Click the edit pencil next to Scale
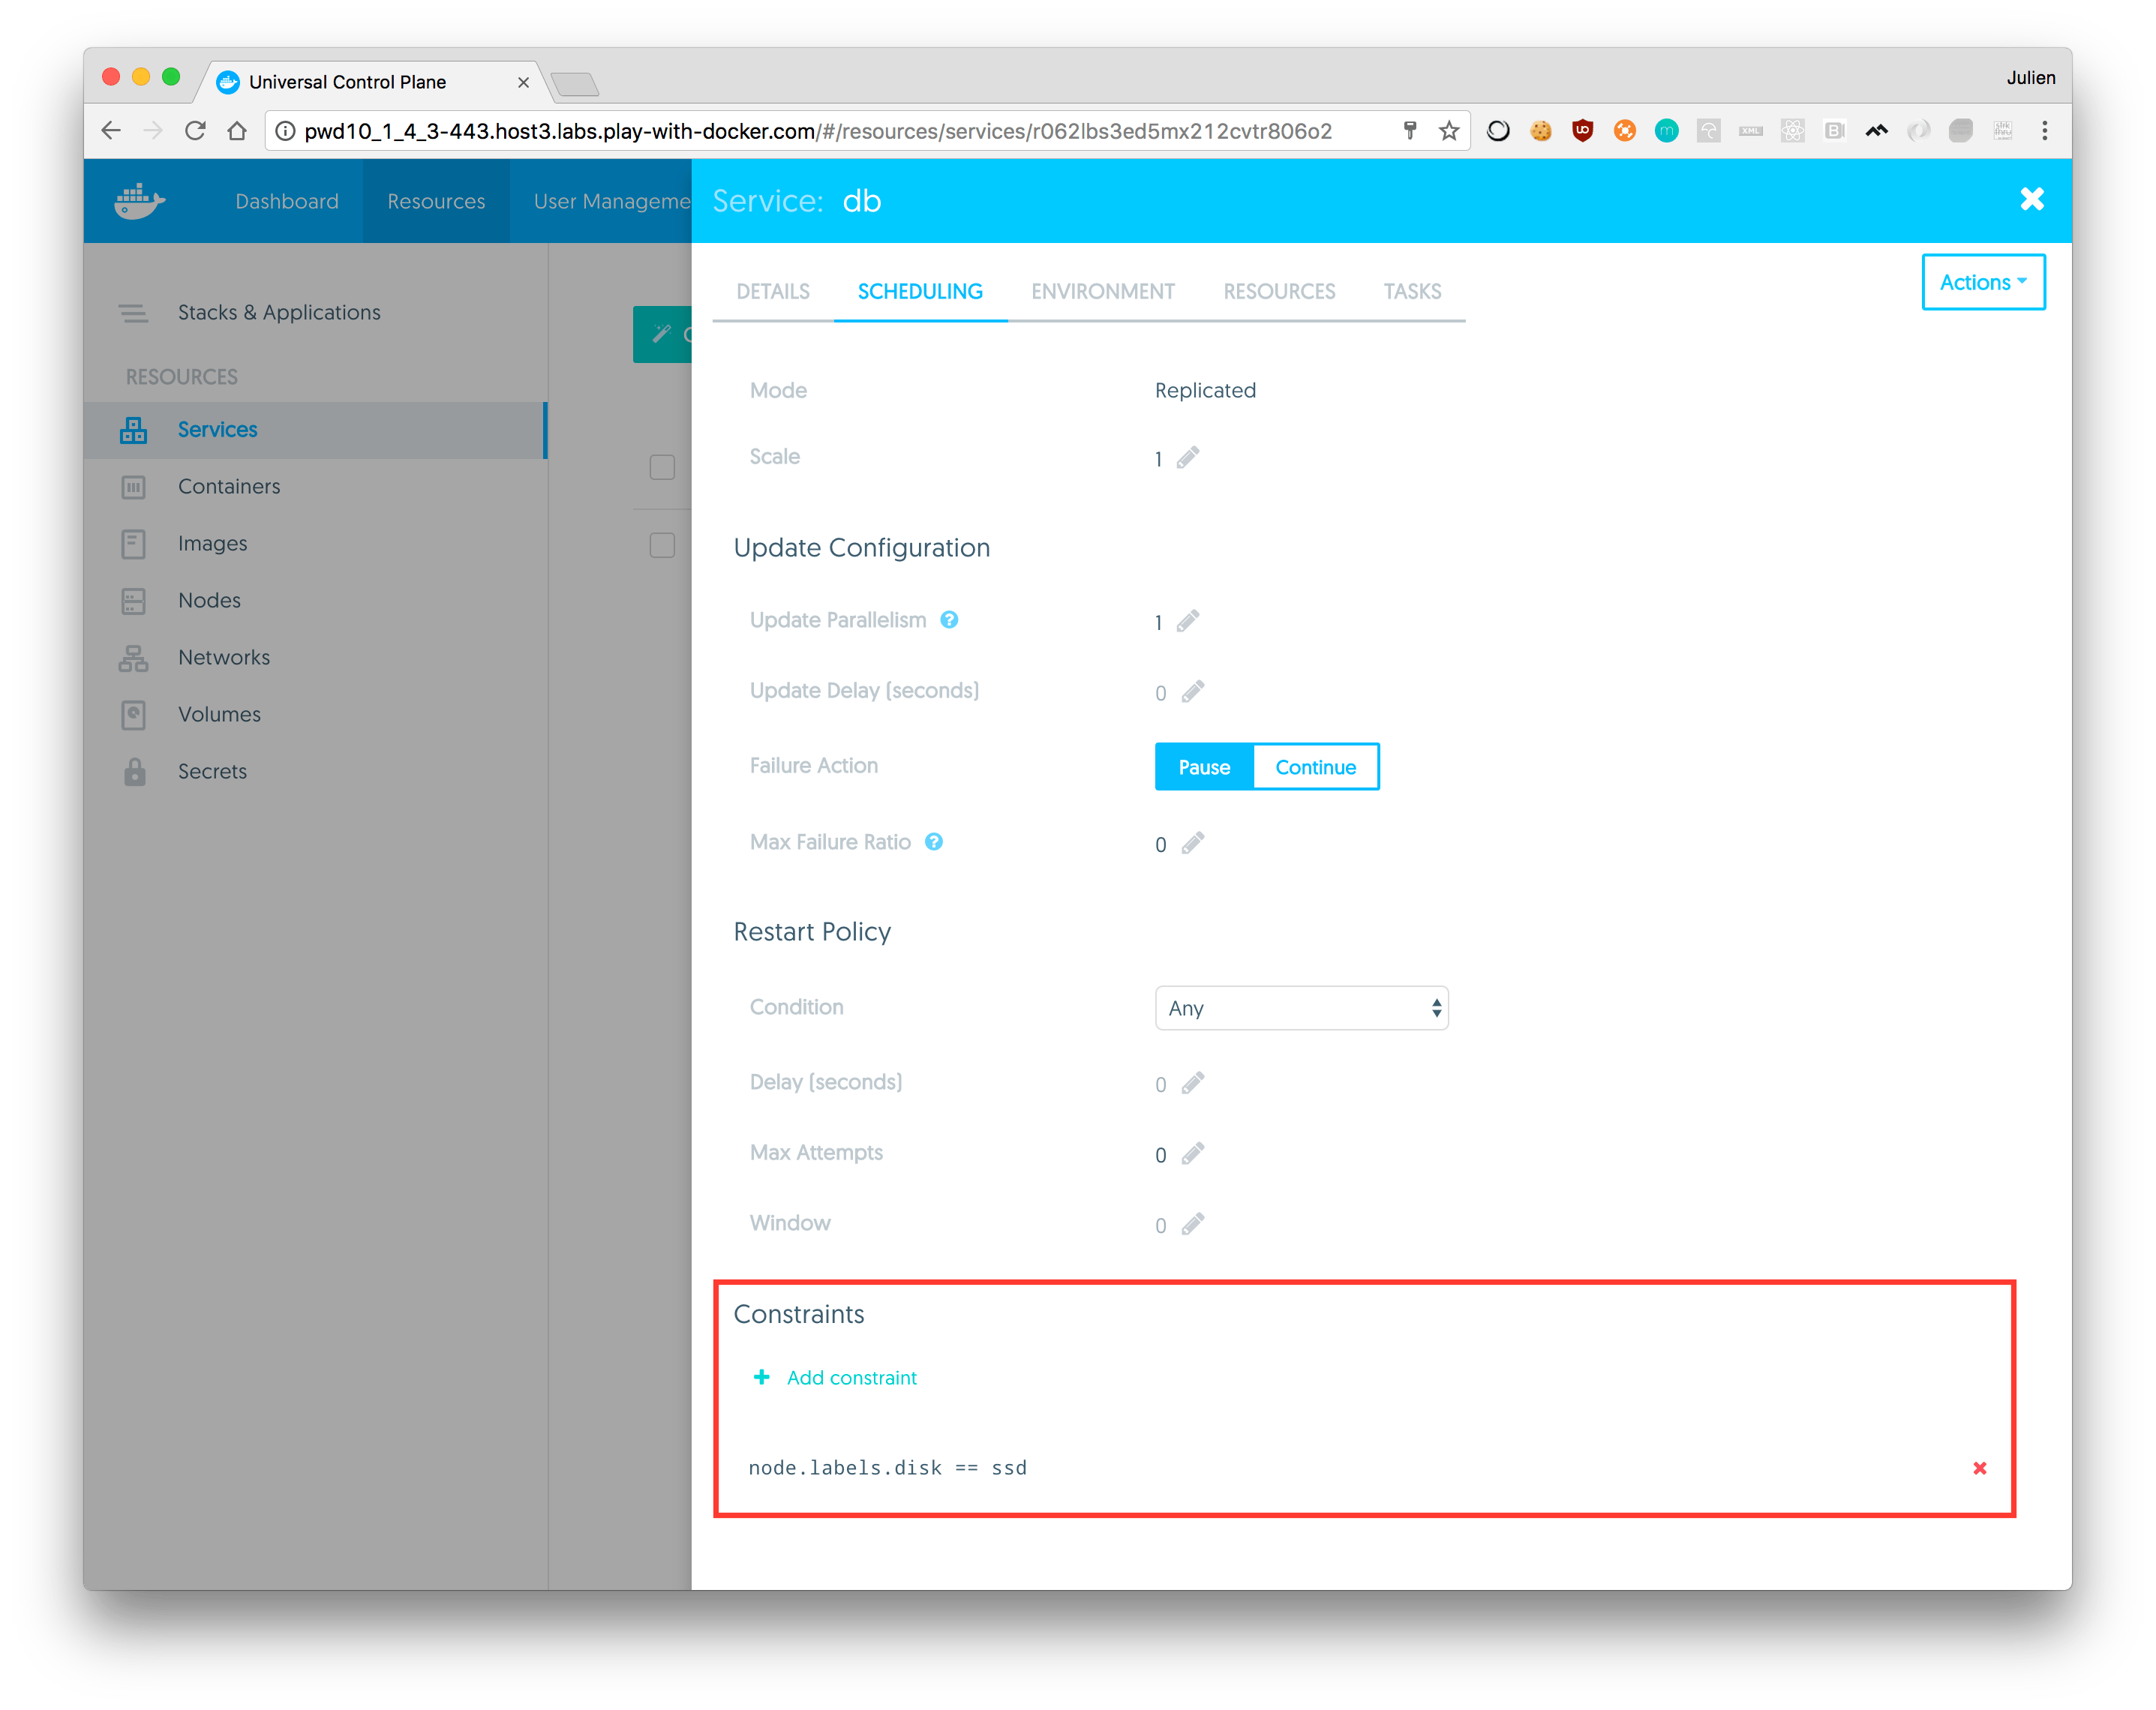Image resolution: width=2156 pixels, height=1710 pixels. 1188,457
